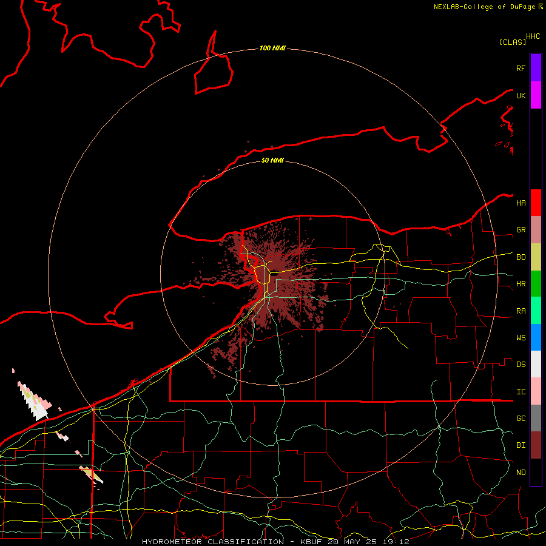Click the Hydrometeor Classification KBUF timestamp caption

click(275, 542)
